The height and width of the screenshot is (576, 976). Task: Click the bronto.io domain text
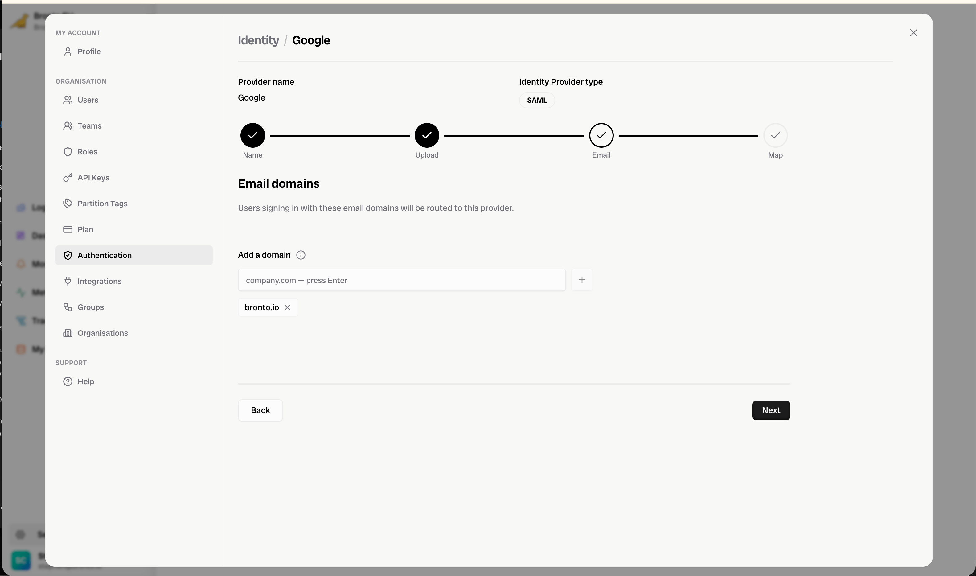coord(262,307)
